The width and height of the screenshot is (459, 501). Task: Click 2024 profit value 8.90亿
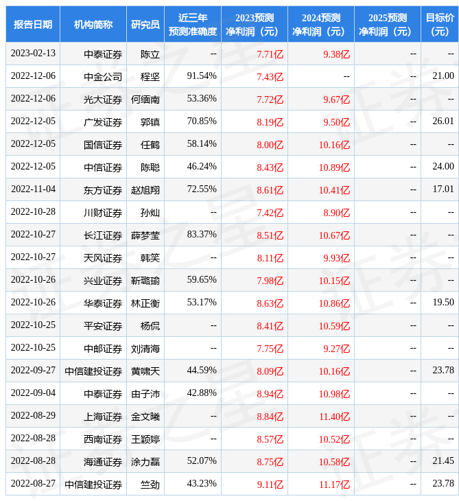[337, 213]
